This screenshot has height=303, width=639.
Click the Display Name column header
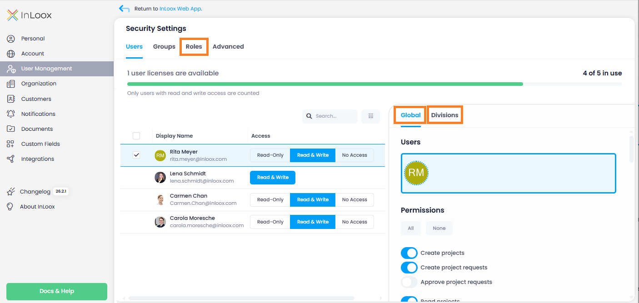pyautogui.click(x=174, y=136)
